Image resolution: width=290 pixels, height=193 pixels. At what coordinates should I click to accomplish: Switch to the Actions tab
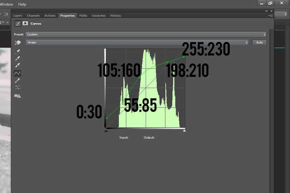[x=50, y=16]
